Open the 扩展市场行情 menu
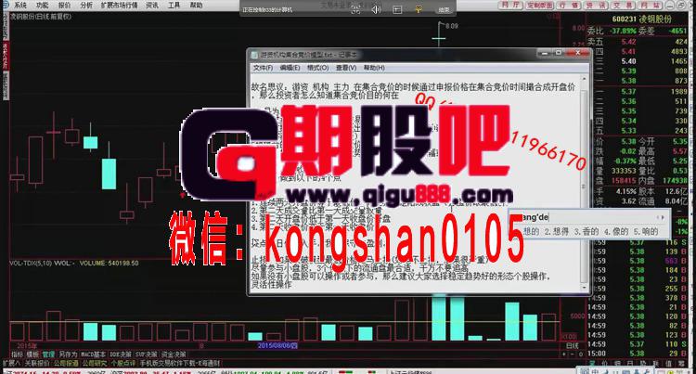 (120, 6)
